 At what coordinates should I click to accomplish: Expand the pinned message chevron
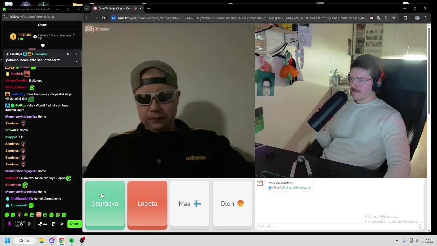coord(77,61)
